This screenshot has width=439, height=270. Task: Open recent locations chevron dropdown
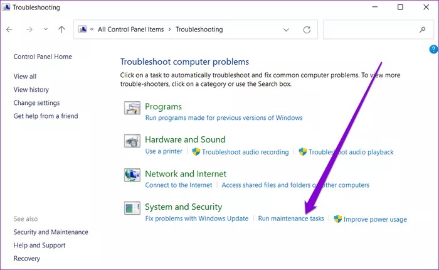click(x=45, y=30)
